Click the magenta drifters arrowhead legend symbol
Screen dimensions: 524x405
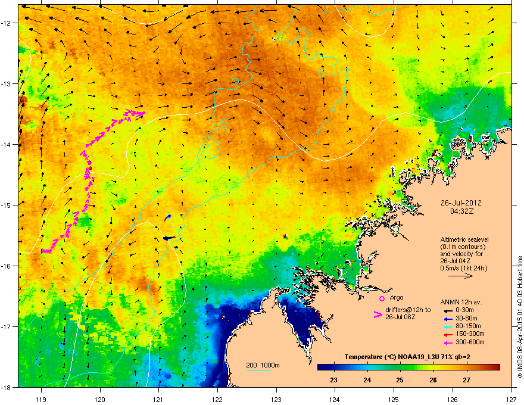(x=378, y=314)
